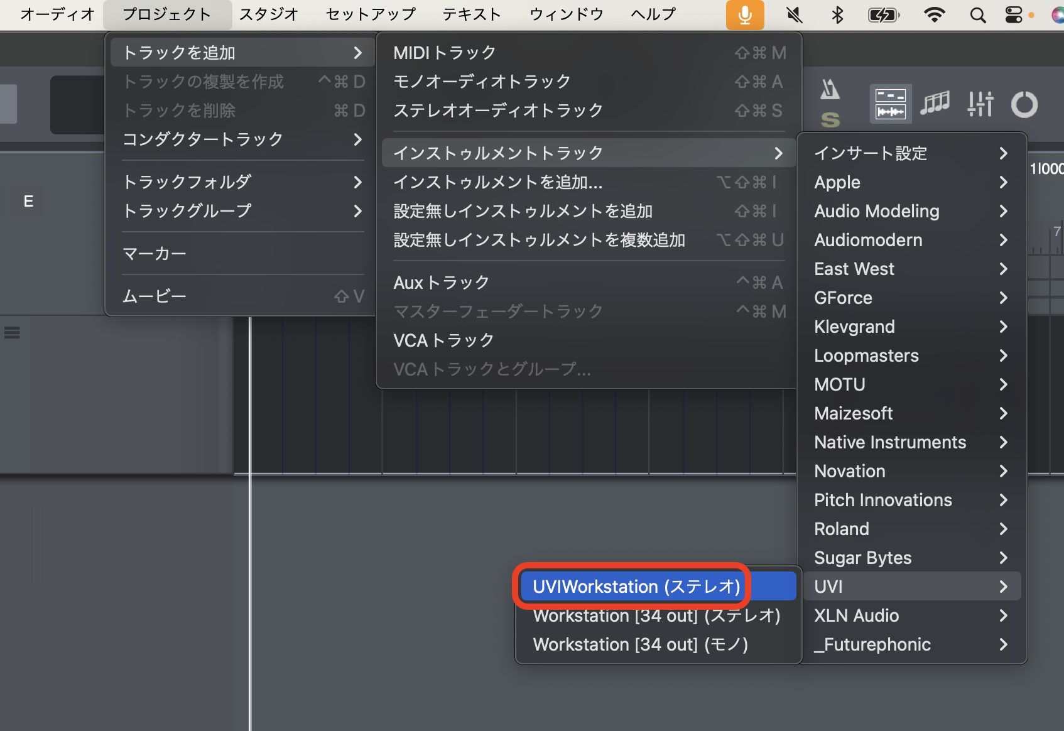Open the Bluetooth menu bar icon
This screenshot has height=731, width=1064.
pyautogui.click(x=837, y=14)
